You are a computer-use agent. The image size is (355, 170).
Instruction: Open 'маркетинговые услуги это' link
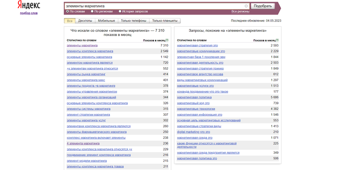click(195, 86)
